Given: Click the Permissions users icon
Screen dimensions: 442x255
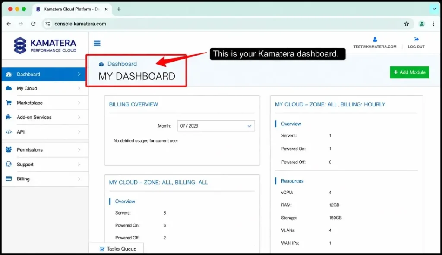Looking at the screenshot, I should [x=9, y=150].
